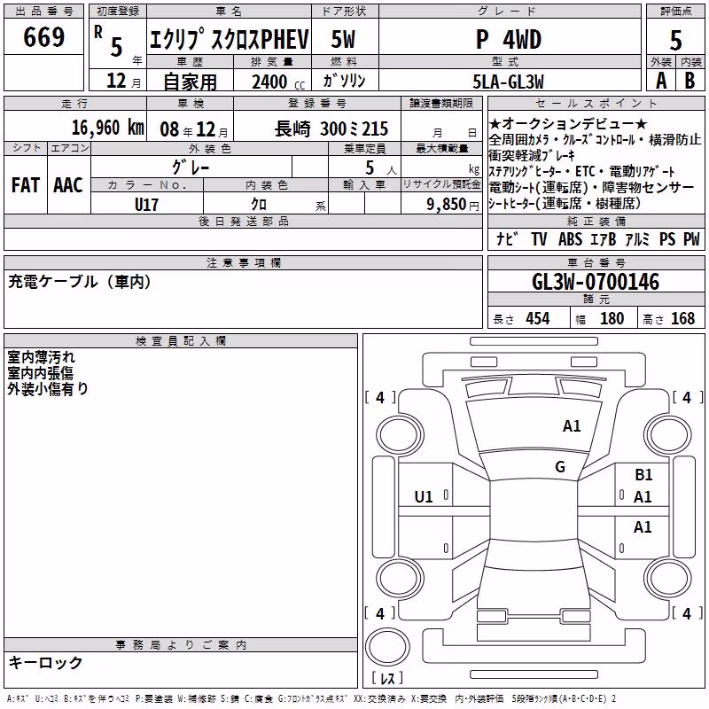
Task: Click the 後日発送部品 section header
Action: tap(243, 221)
